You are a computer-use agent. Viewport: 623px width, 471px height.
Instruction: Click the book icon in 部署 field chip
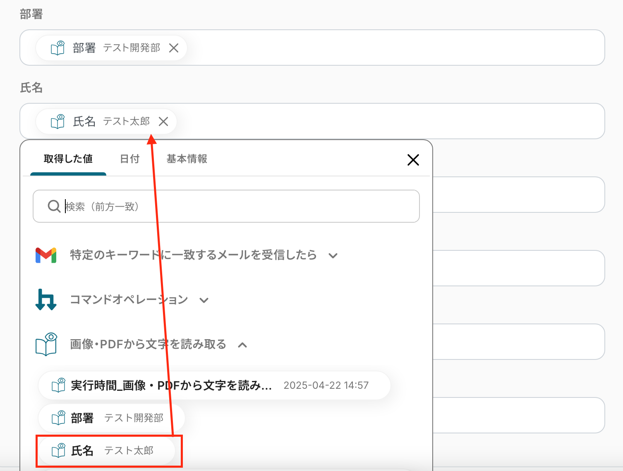pos(58,48)
